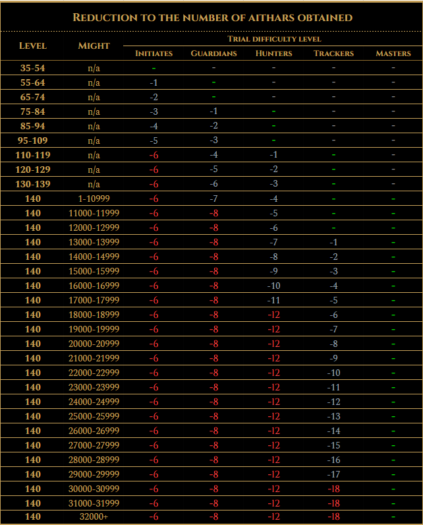Select the Might column header
Viewport: 423px width, 525px height.
tap(94, 46)
